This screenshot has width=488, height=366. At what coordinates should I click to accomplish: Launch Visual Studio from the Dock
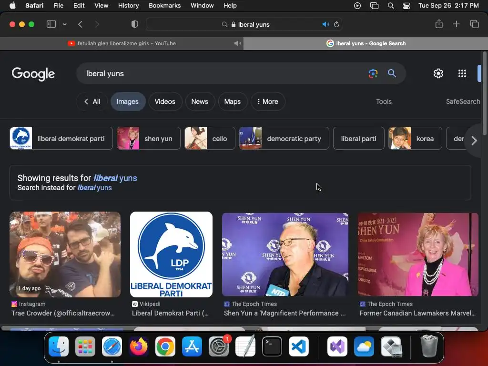[337, 346]
